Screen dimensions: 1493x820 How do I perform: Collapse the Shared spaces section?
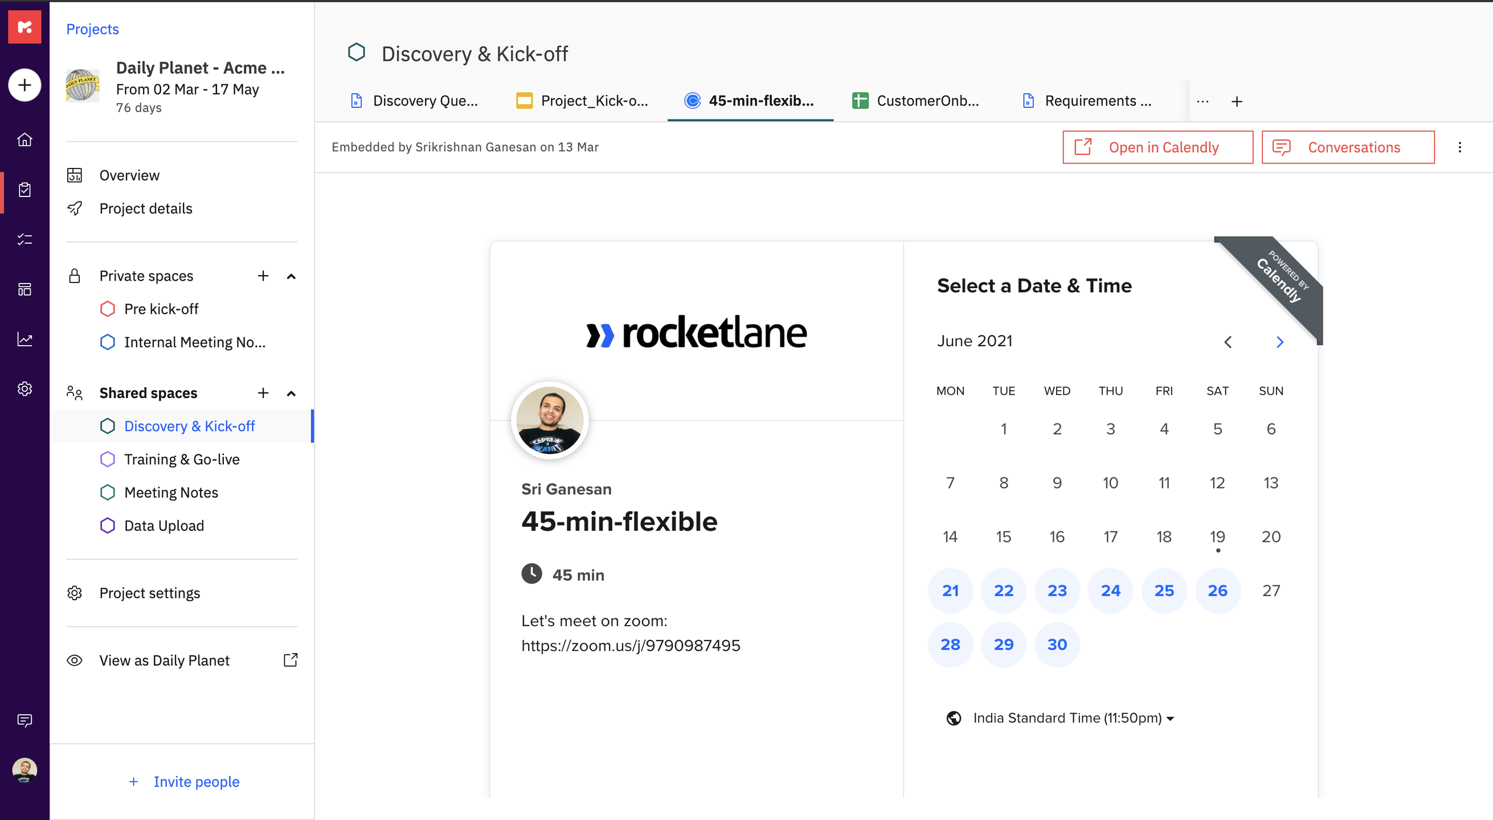coord(291,393)
